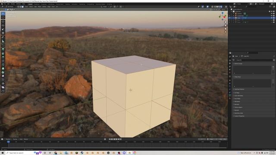
Task: Select the Smooth tool
Action: (3, 76)
